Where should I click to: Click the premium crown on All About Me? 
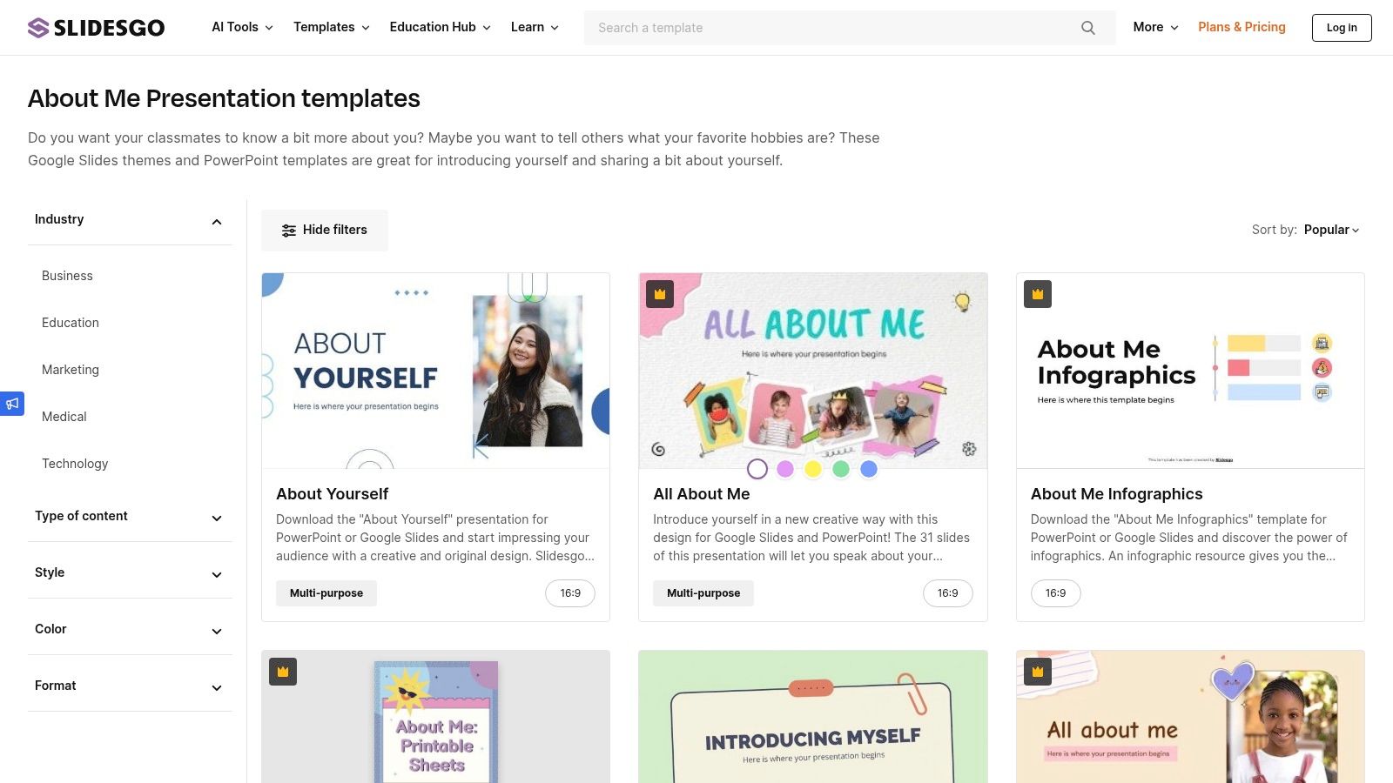pos(660,294)
